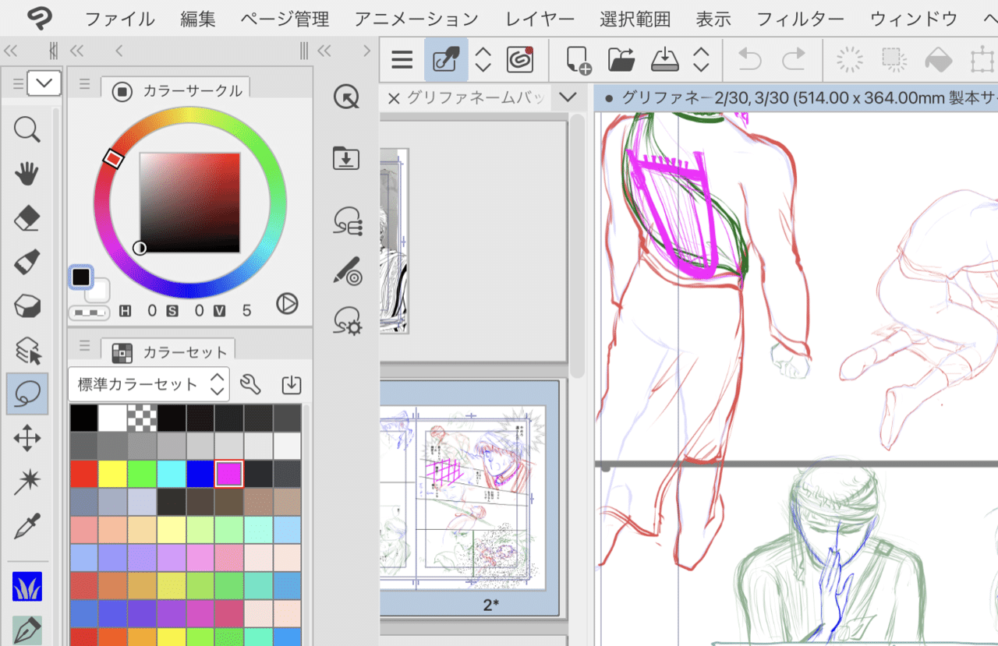
Task: Open the 編集 menu
Action: coord(198,19)
